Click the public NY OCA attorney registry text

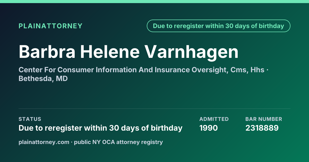click(x=118, y=142)
